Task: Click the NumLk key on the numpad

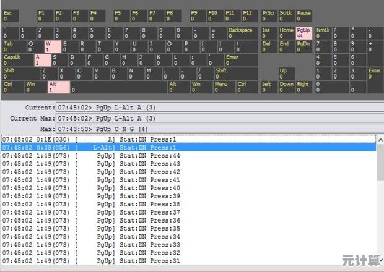Action: click(x=325, y=32)
